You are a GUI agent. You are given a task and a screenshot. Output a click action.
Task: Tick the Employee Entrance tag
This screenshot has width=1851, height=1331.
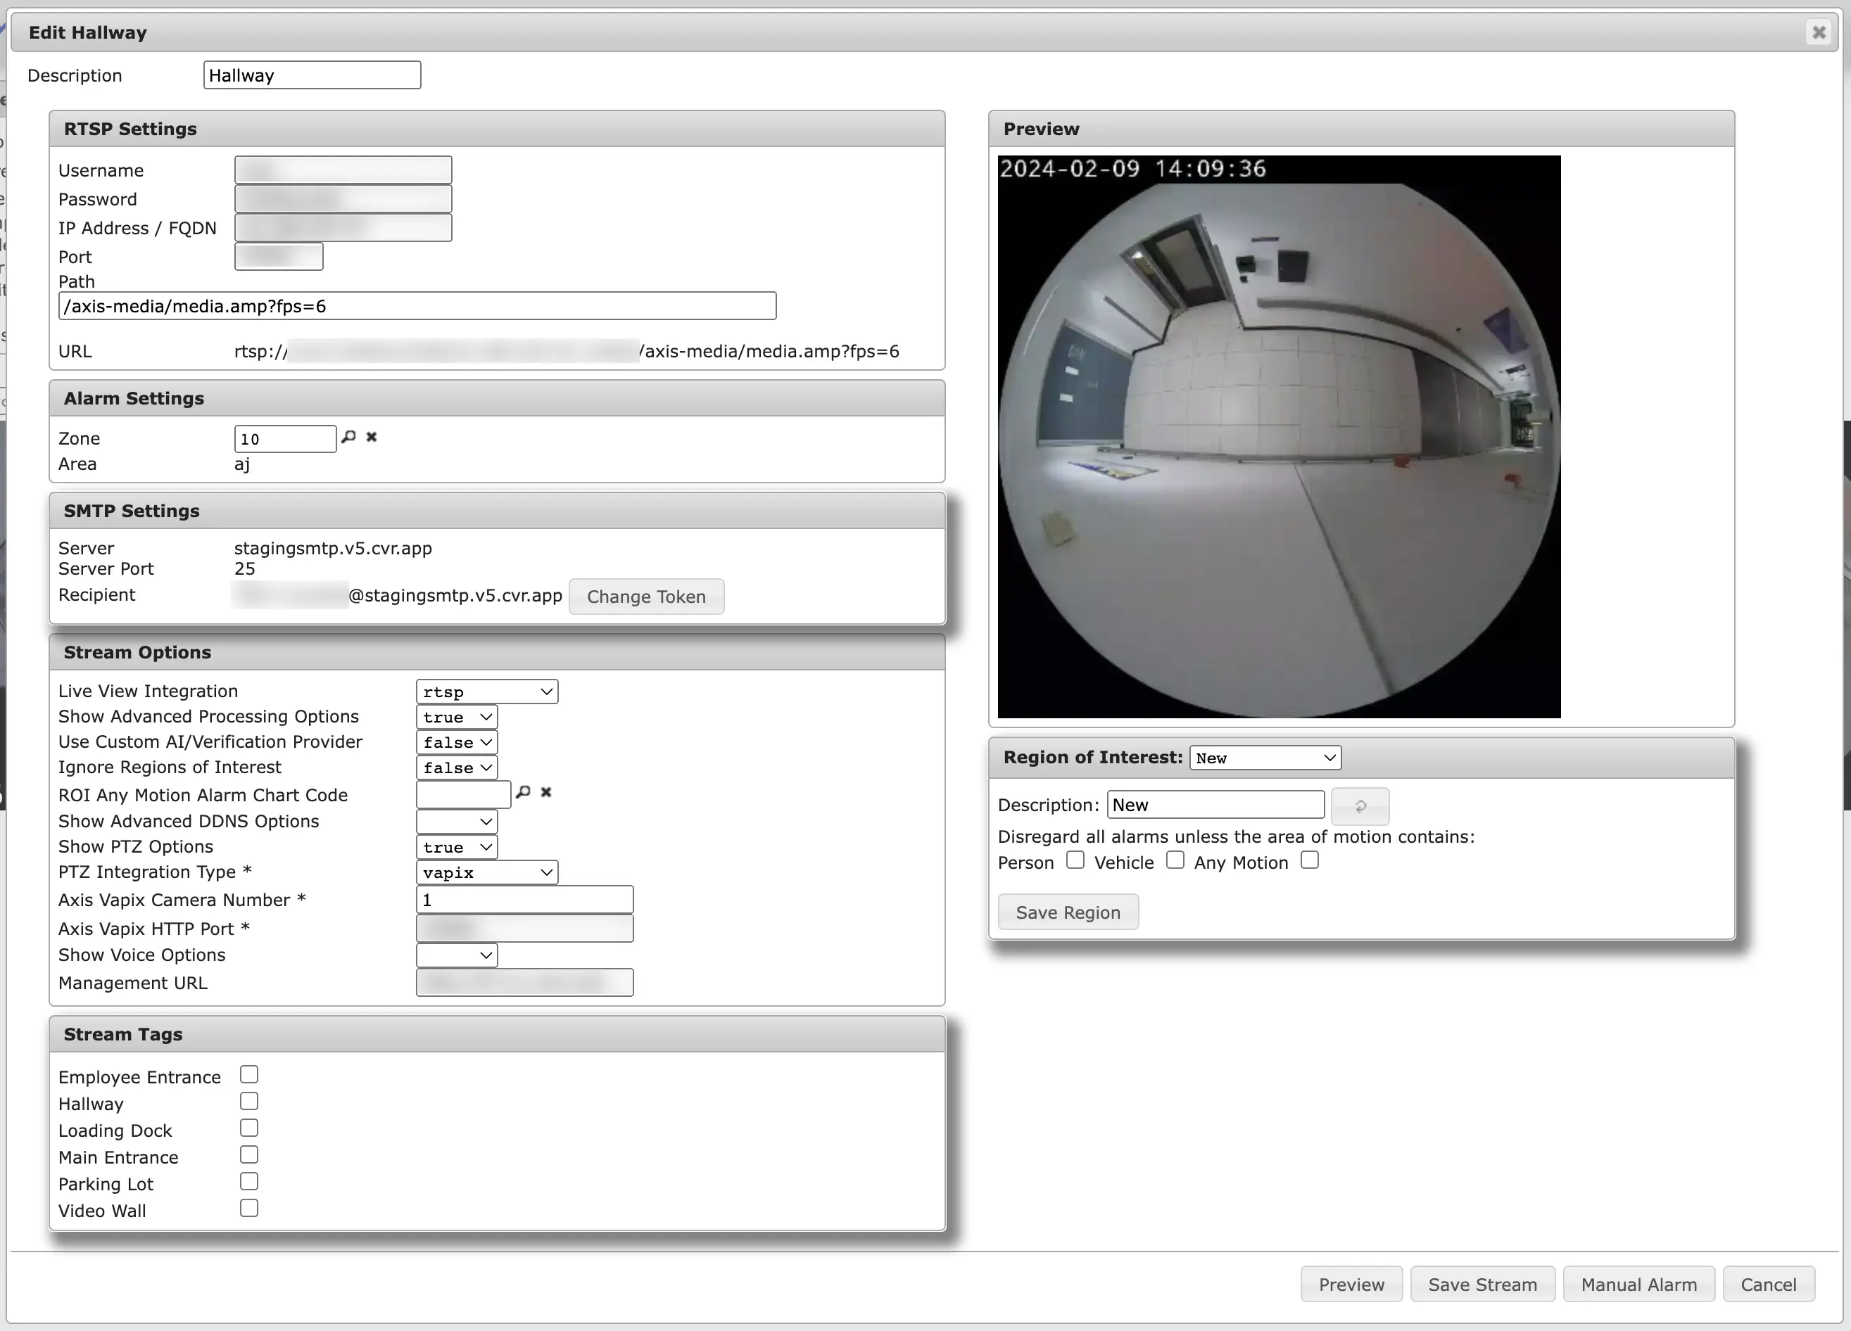[x=249, y=1075]
